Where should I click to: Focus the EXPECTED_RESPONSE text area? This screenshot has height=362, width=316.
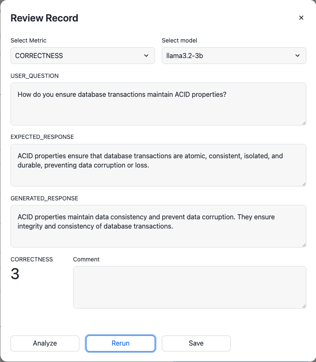pyautogui.click(x=158, y=165)
